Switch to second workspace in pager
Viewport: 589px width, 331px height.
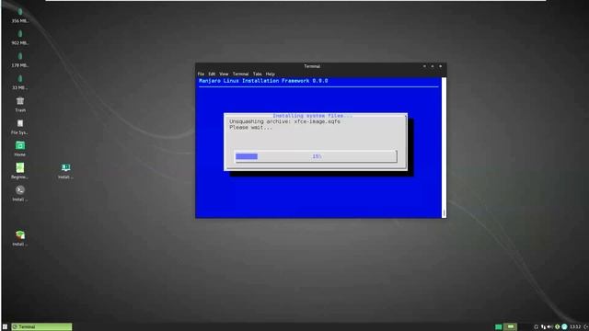(510, 327)
